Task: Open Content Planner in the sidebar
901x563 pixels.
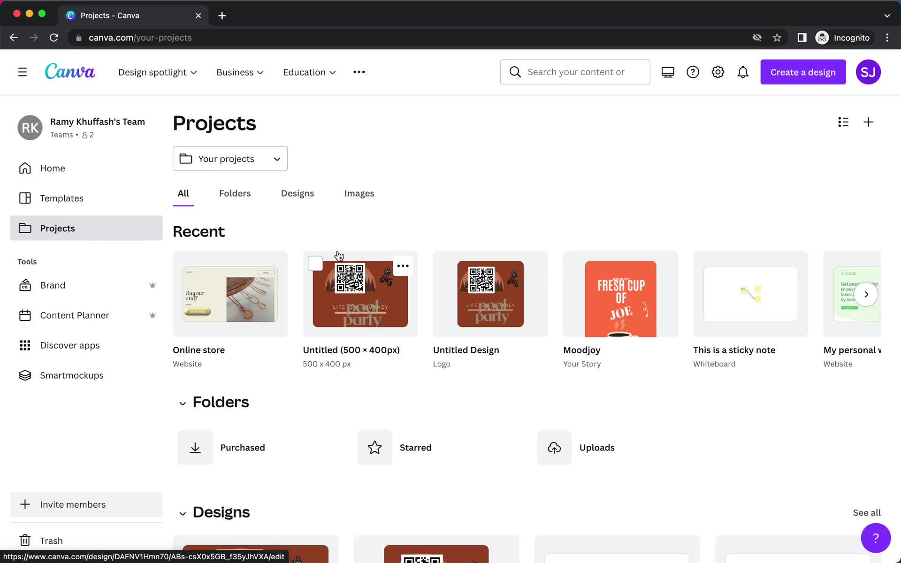Action: [86, 315]
